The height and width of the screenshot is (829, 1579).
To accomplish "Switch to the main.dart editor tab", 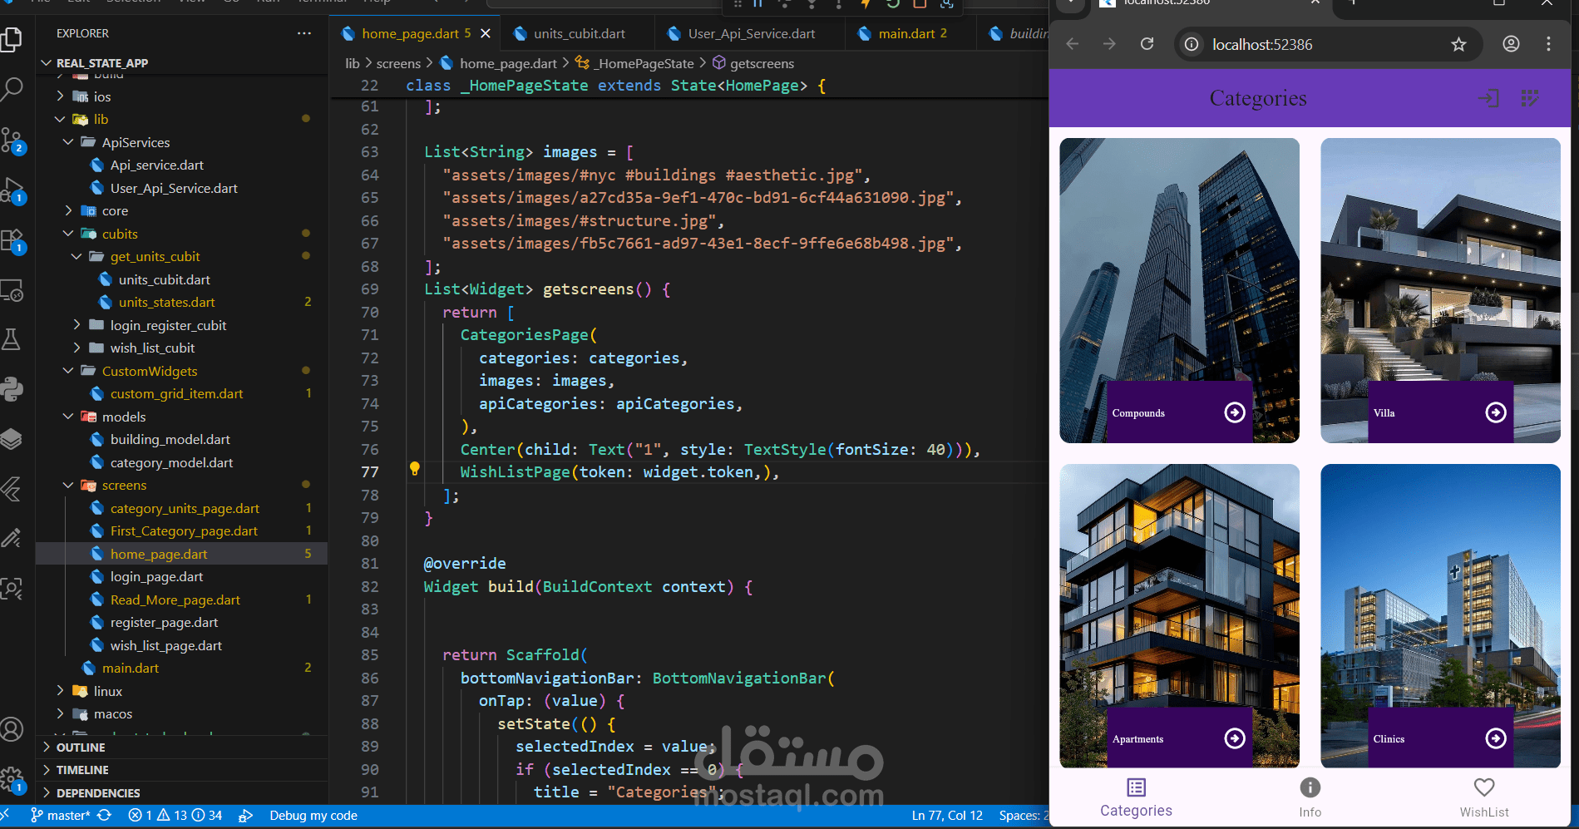I will coord(912,33).
